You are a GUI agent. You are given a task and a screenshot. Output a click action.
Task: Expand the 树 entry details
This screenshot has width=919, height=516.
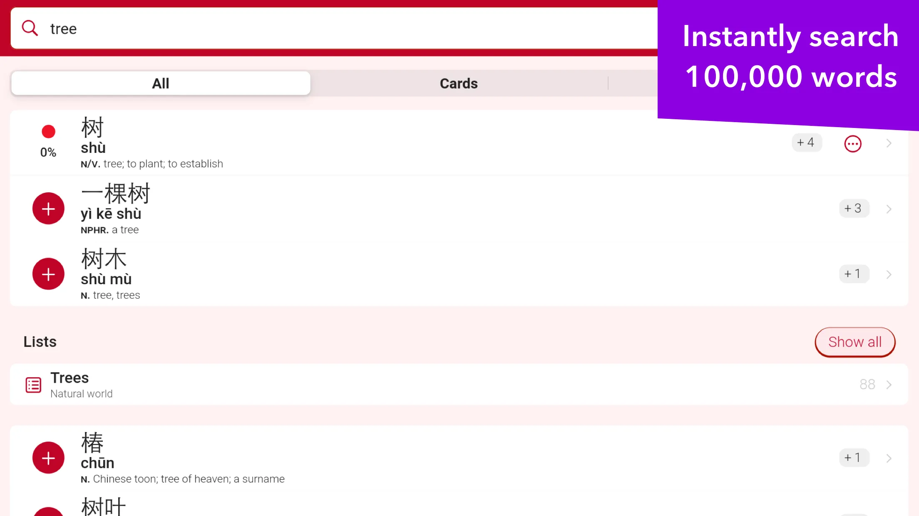(889, 143)
